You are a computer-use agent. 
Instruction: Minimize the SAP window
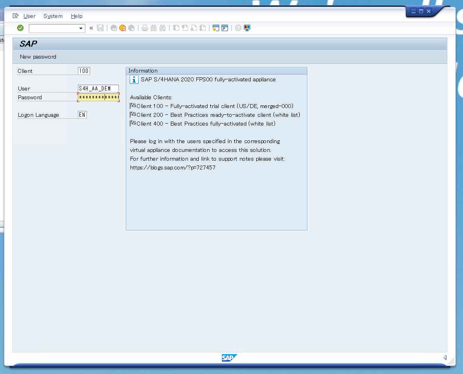click(x=414, y=11)
